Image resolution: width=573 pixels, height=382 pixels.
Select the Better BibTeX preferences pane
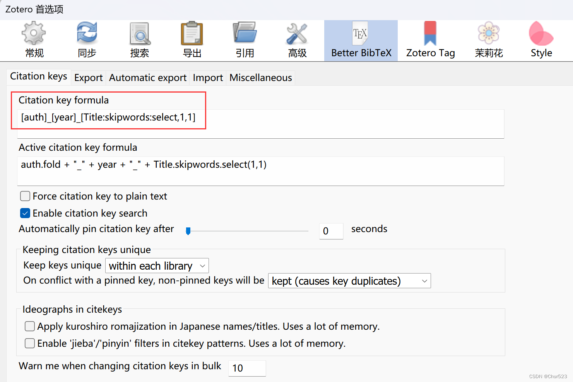(361, 41)
